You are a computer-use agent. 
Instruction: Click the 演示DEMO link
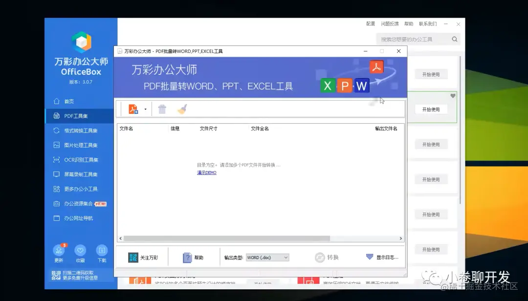tap(206, 172)
